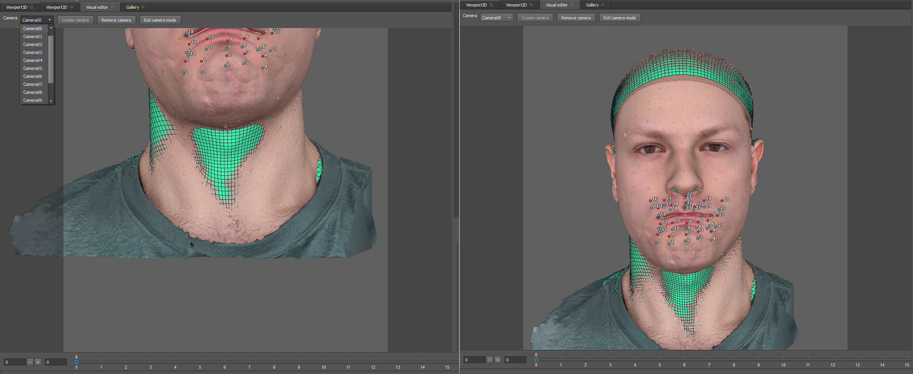
Task: Open Visual editor tab in left window
Action: click(100, 7)
